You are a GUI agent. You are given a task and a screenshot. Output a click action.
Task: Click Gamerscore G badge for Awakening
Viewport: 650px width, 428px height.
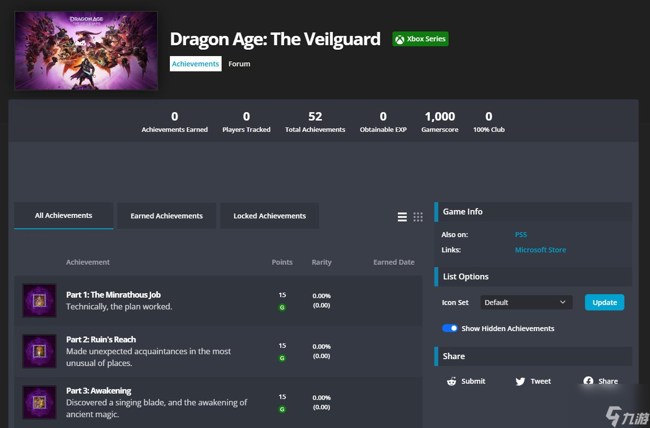point(282,409)
